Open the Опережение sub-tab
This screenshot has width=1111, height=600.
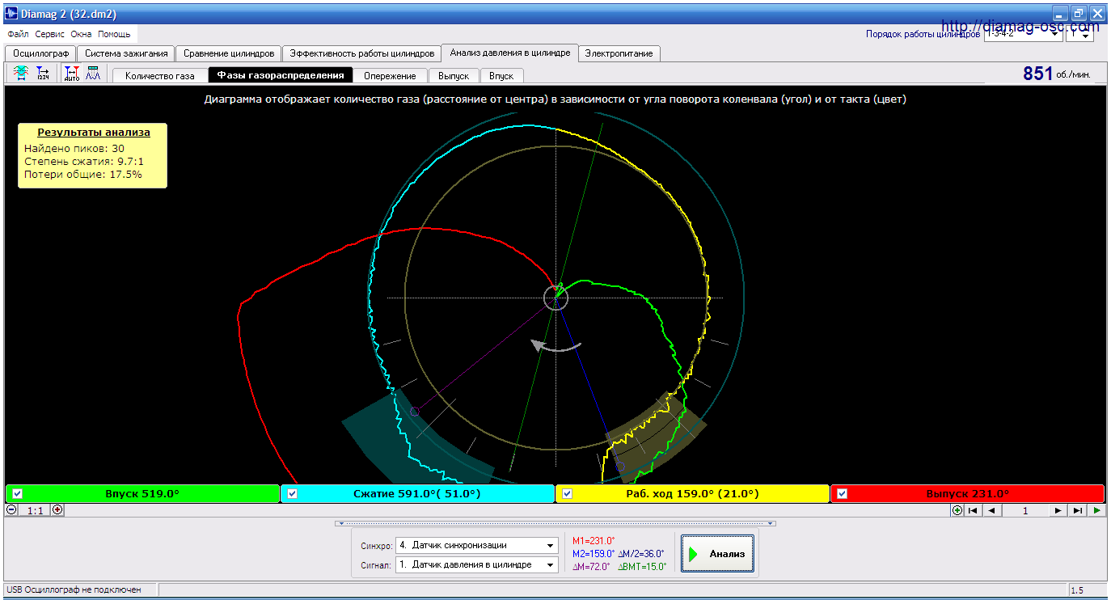click(390, 75)
